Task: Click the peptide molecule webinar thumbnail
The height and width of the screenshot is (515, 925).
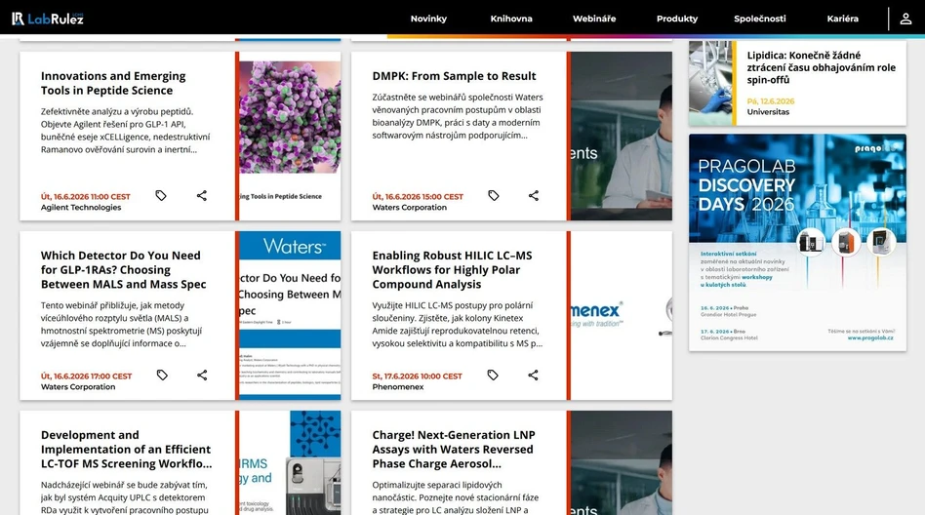Action: [x=290, y=136]
